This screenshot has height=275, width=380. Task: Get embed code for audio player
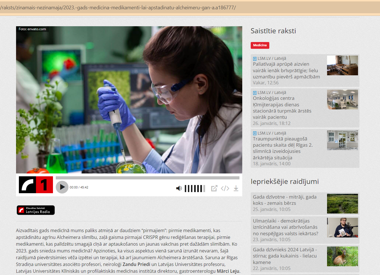(x=225, y=188)
